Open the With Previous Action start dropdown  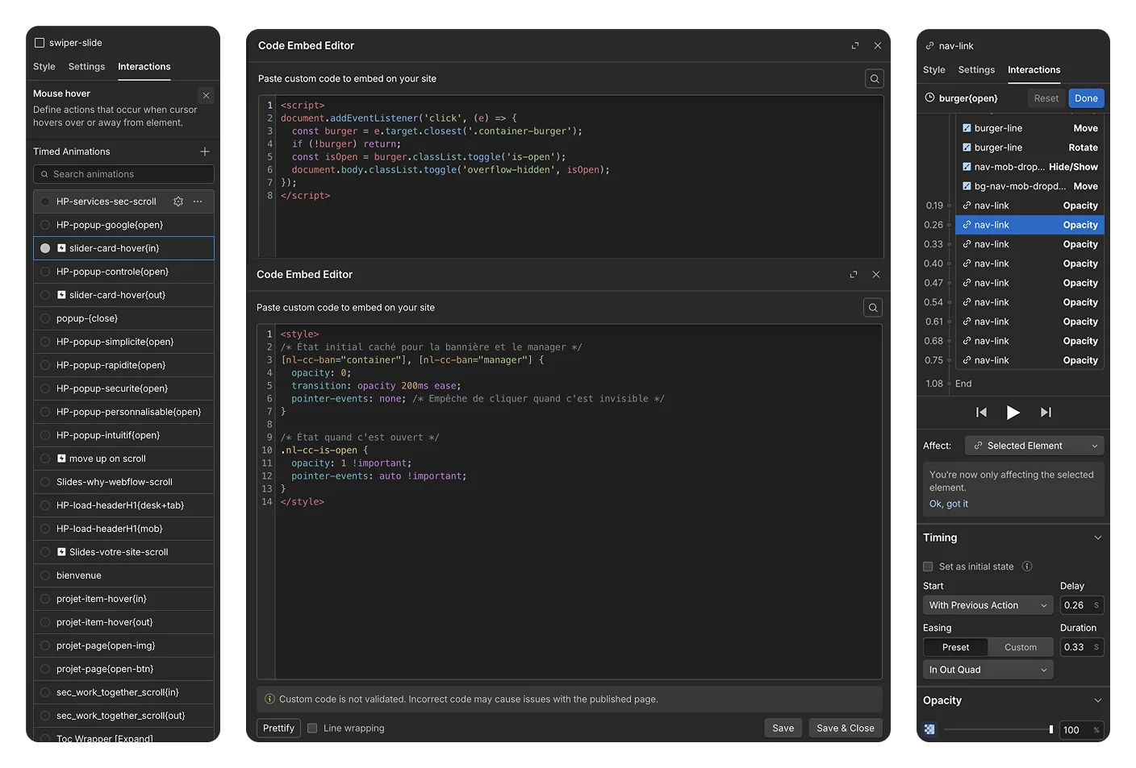[987, 604]
